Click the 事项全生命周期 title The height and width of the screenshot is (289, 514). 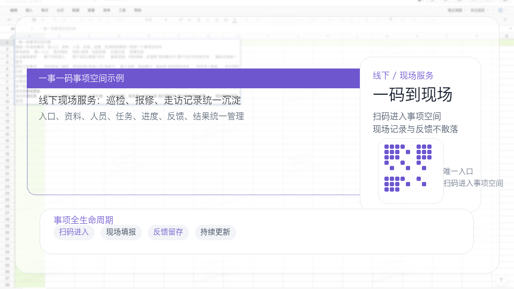point(84,220)
